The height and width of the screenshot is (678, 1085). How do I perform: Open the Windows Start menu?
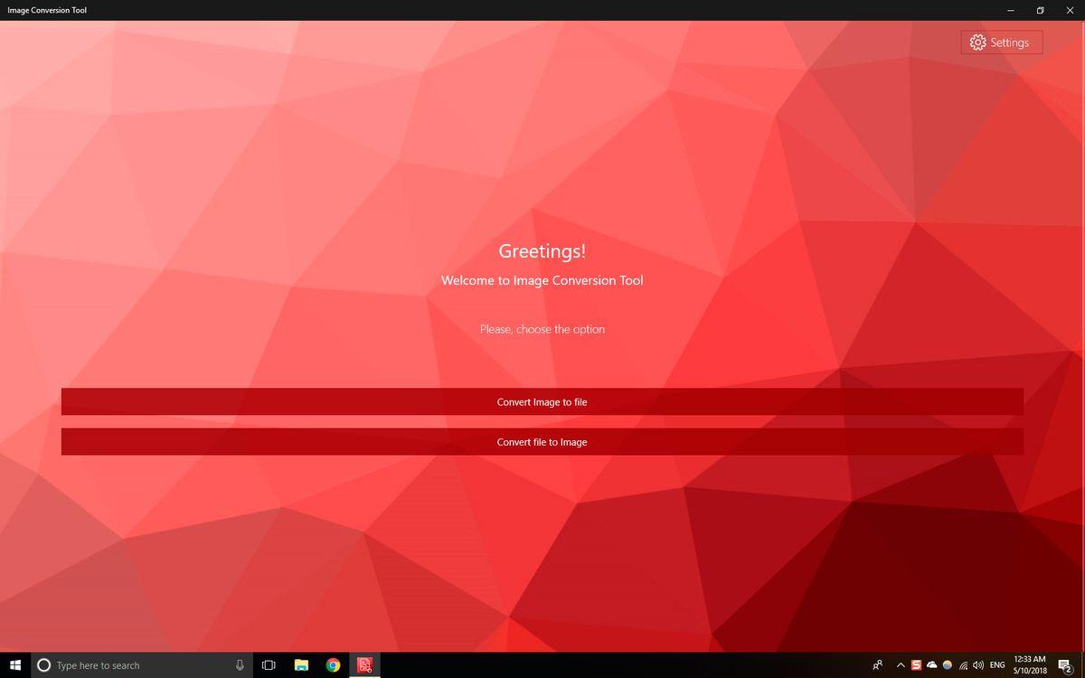coord(14,665)
